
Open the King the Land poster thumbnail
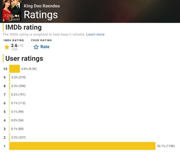[x=12, y=11]
